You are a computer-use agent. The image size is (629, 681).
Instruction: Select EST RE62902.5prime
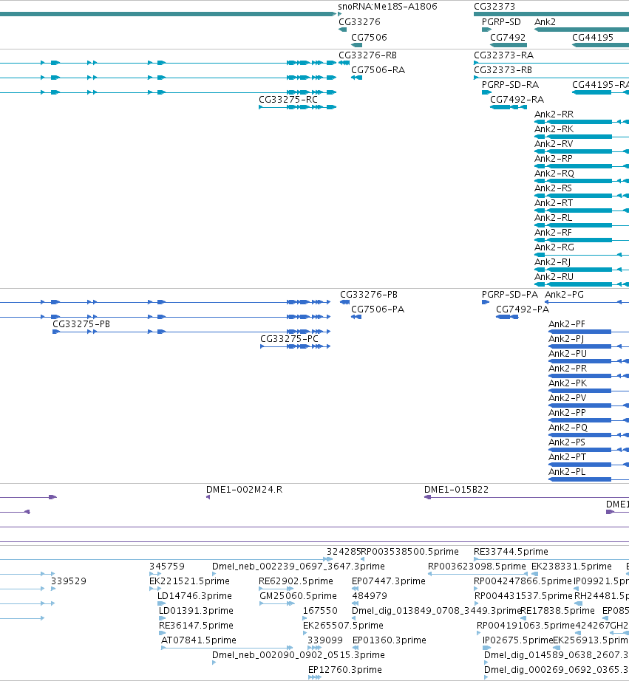pos(296,581)
